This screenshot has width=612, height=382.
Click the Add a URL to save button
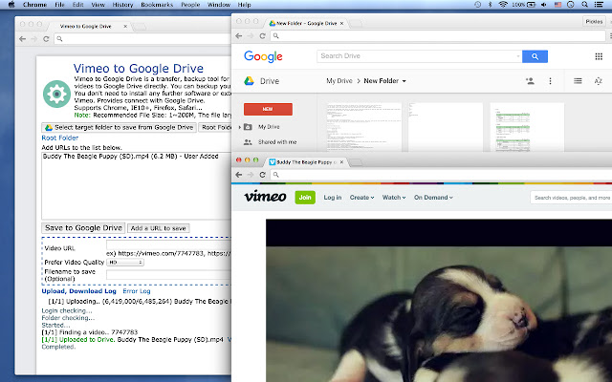(159, 228)
